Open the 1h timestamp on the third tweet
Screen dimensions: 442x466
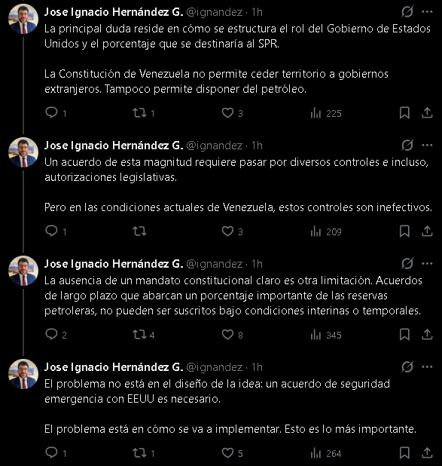[257, 264]
